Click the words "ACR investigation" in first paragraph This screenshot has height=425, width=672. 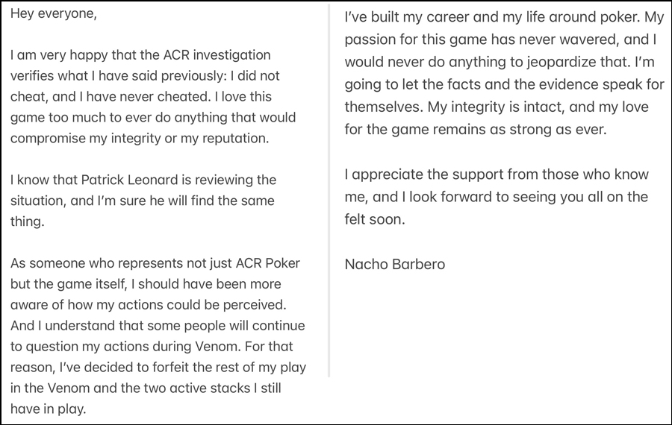click(215, 56)
